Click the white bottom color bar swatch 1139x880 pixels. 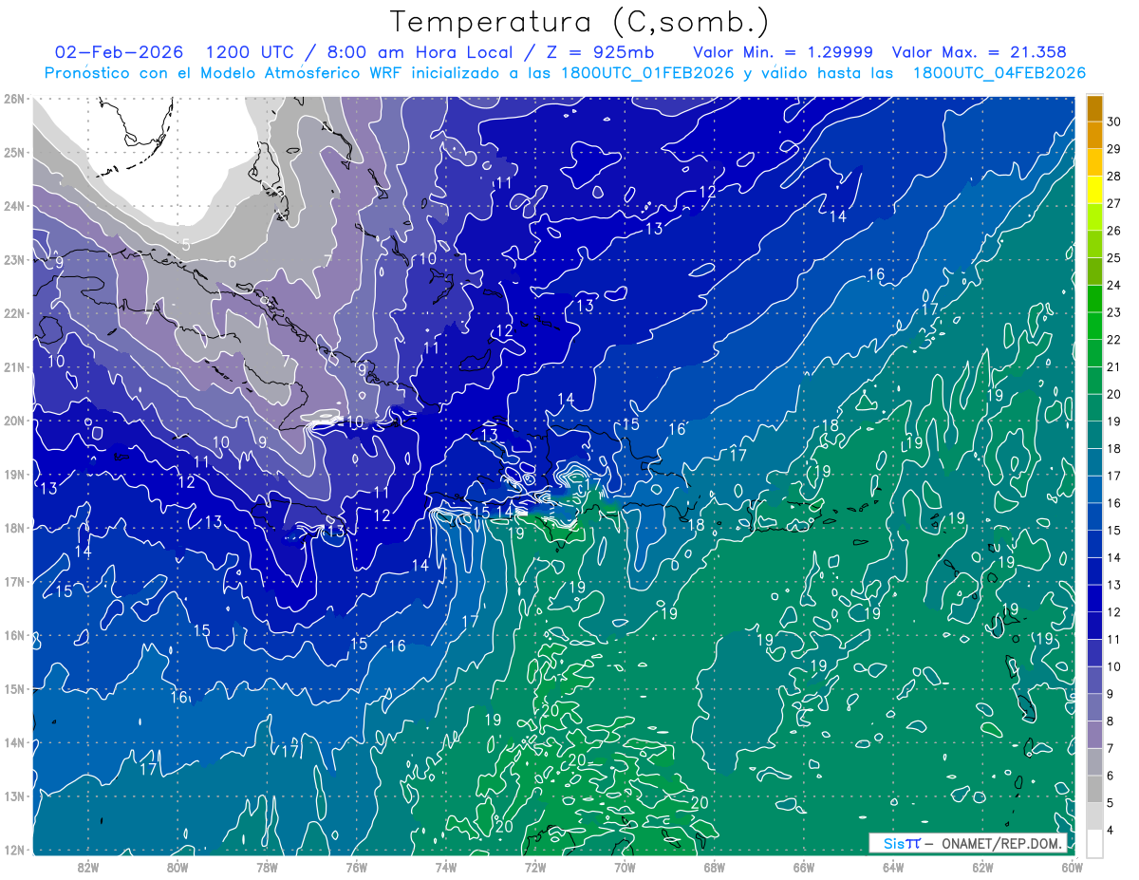point(1094,843)
